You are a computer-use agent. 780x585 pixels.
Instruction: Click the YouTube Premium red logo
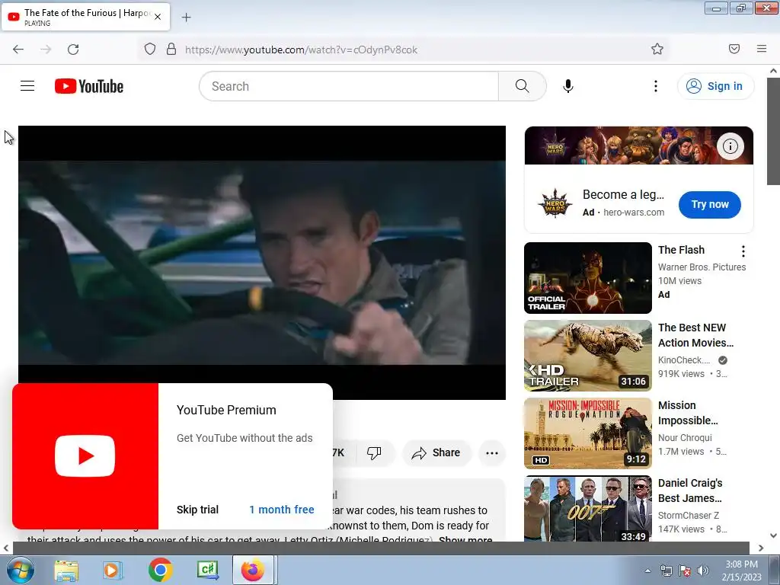click(85, 456)
